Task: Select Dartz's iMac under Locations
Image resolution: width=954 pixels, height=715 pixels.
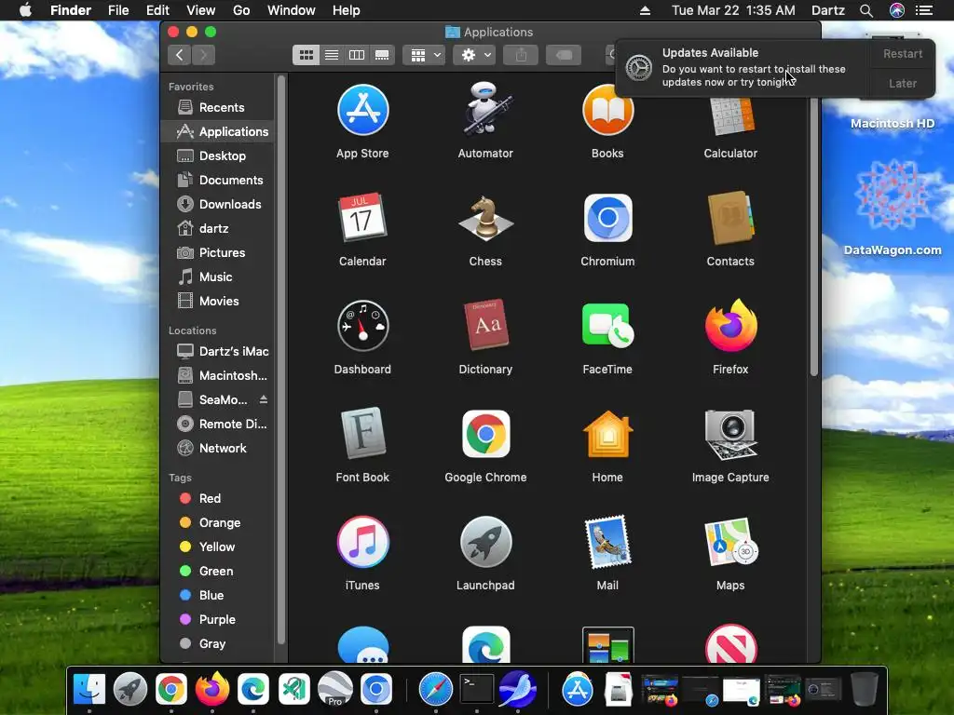Action: [218, 351]
